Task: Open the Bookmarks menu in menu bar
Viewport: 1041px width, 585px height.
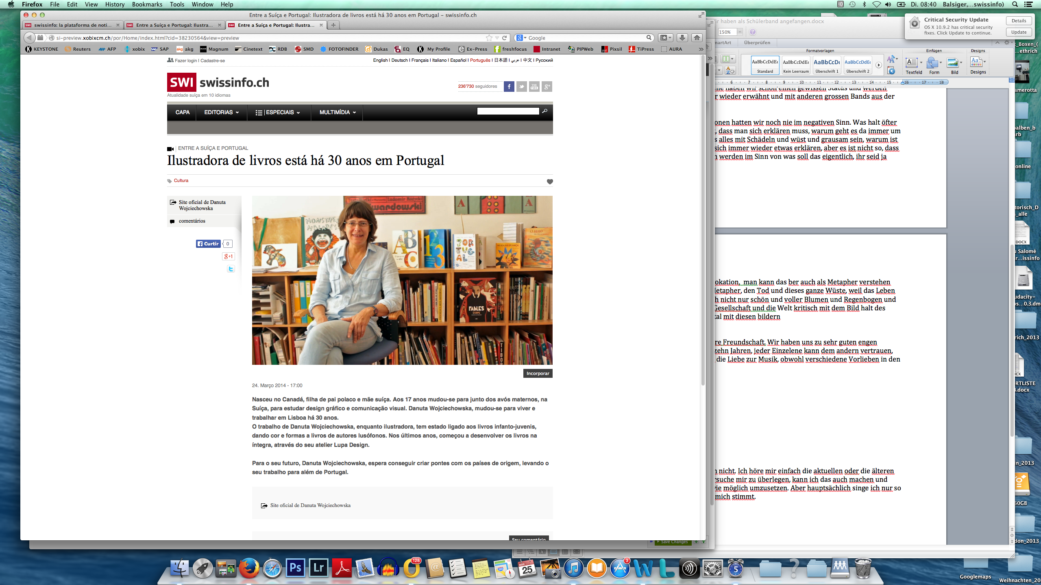Action: (147, 4)
